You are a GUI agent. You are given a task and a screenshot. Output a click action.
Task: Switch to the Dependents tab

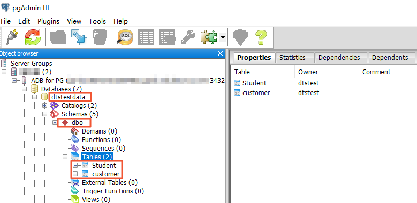coord(390,58)
